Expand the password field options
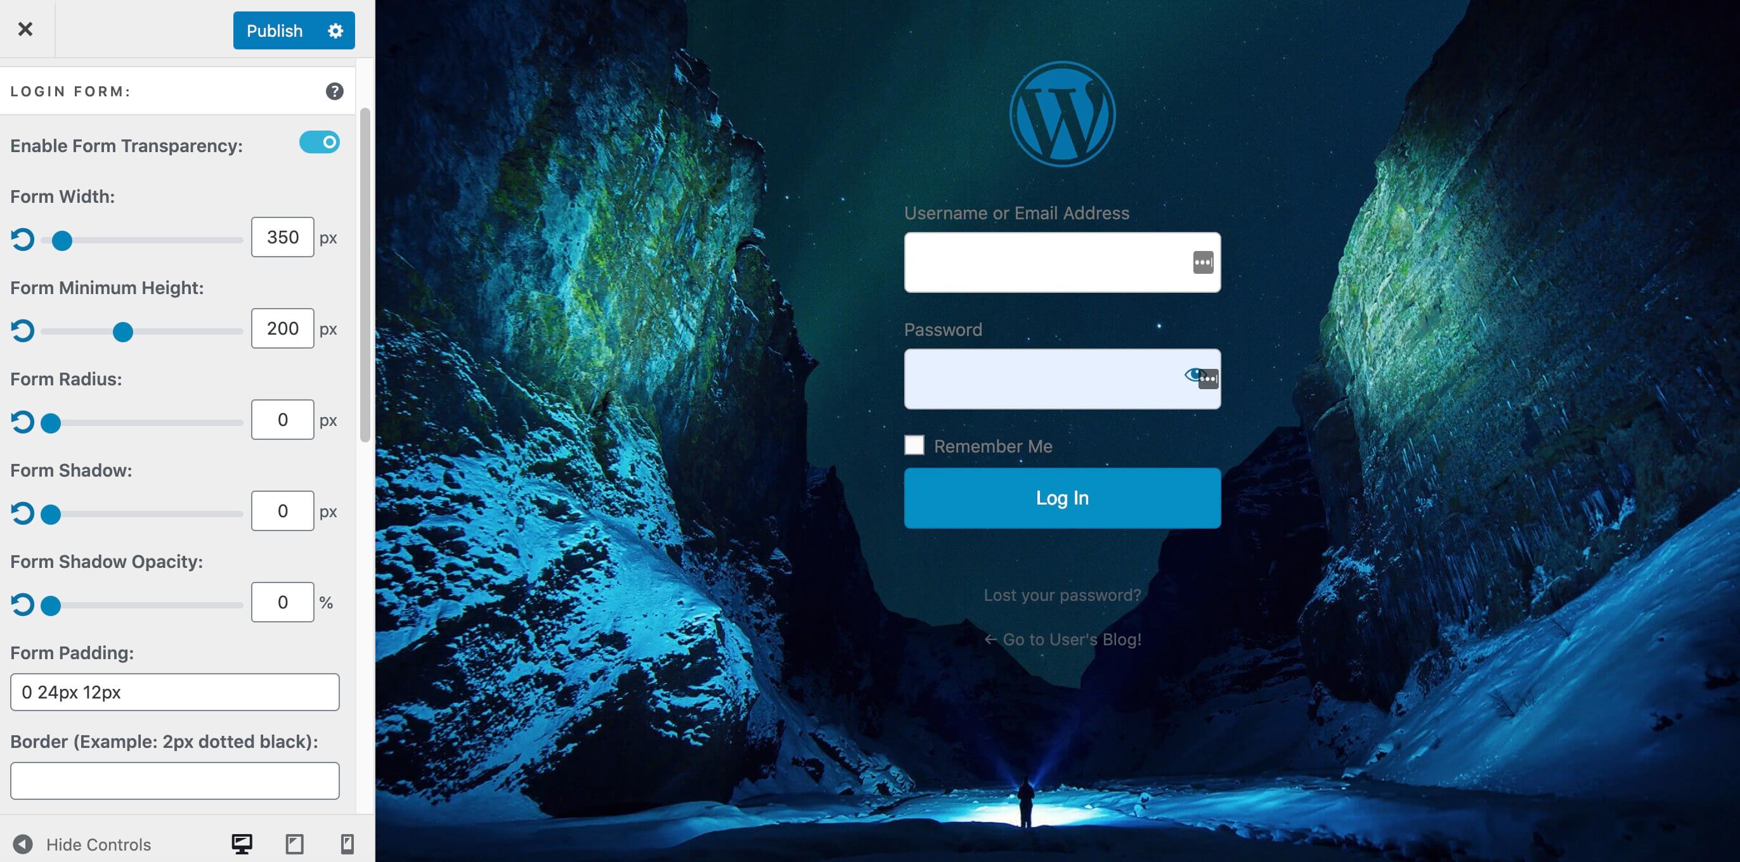Screen dimensions: 1740x862 point(1205,378)
